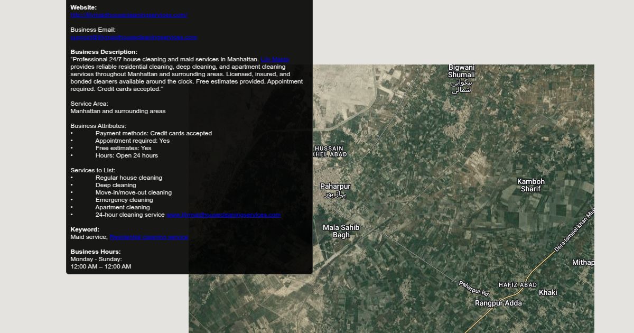The image size is (634, 333).
Task: Click "Manhattan and surrounding areas" text
Action: [x=118, y=112]
